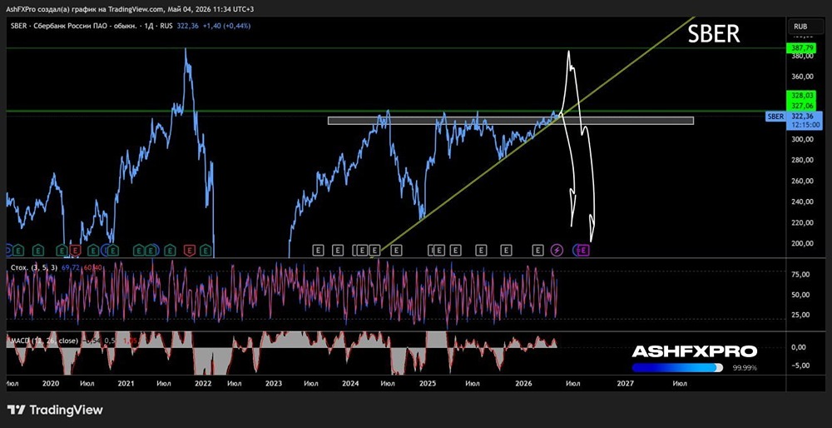
Task: Click the purple E earnings marker
Action: coord(585,250)
